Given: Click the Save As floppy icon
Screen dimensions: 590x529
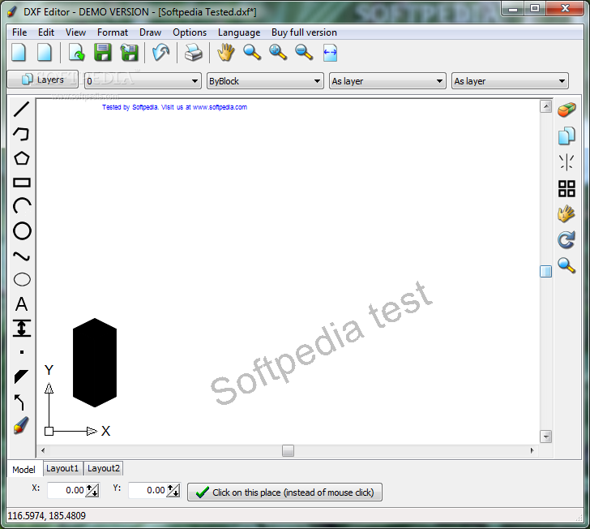Looking at the screenshot, I should point(129,53).
